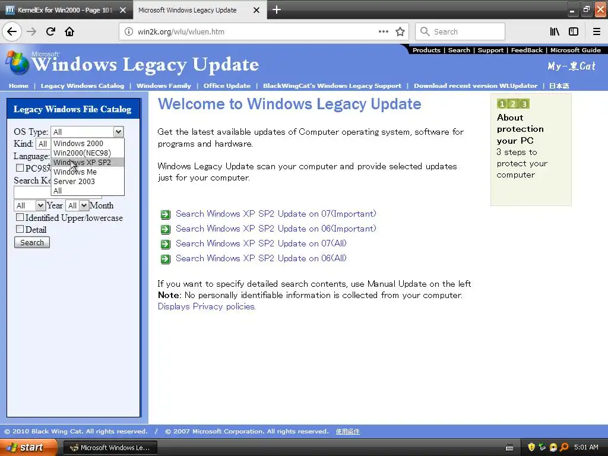The image size is (608, 456).
Task: Open the Home navigation item
Action: click(18, 85)
